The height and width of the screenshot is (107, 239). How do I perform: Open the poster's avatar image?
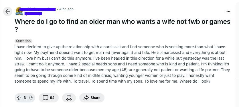[x=19, y=11]
